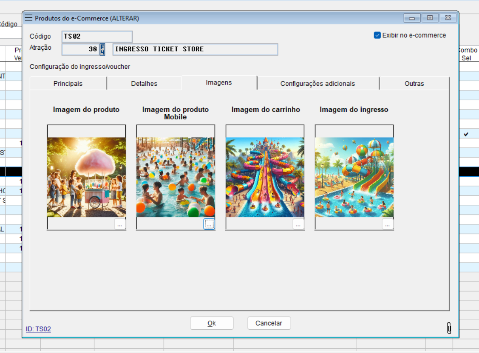Click the Cancelar button
The width and height of the screenshot is (479, 353).
pyautogui.click(x=269, y=323)
